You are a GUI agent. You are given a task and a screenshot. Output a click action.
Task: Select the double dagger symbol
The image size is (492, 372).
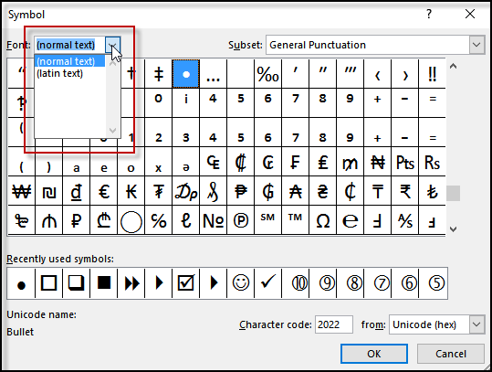159,74
